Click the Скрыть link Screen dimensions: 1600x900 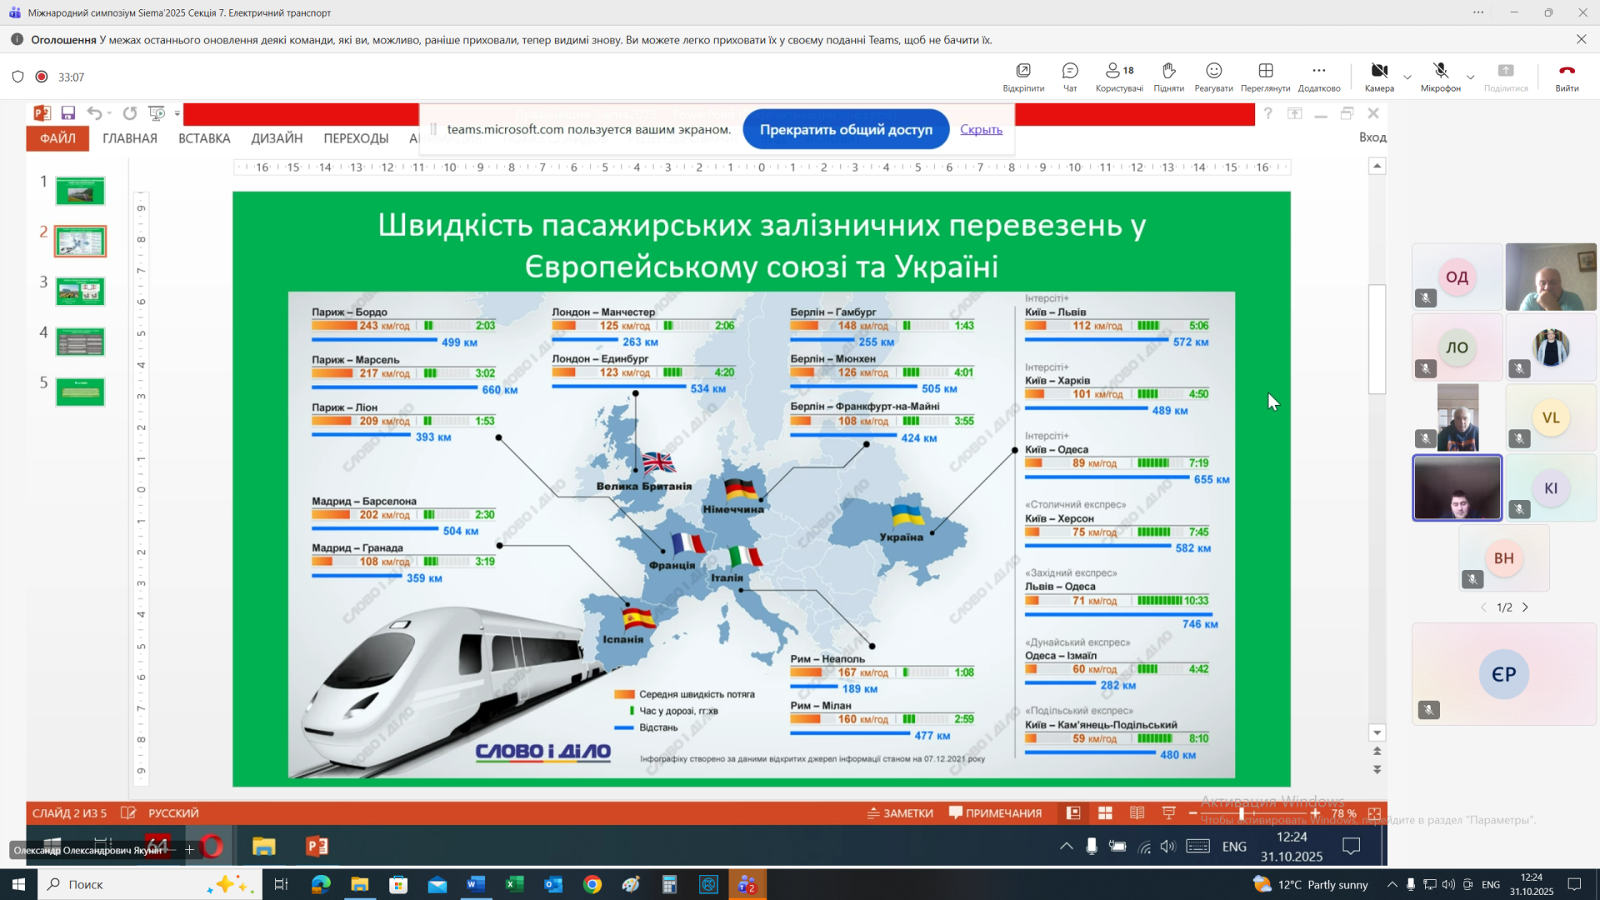coord(981,129)
